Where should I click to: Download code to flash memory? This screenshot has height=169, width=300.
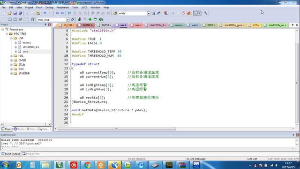pos(33,19)
